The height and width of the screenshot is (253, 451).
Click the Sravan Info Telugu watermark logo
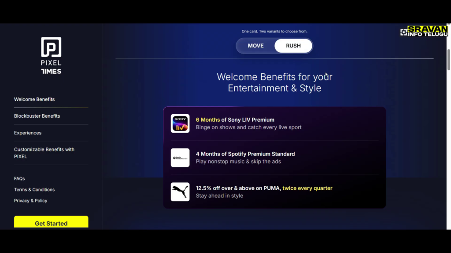424,31
